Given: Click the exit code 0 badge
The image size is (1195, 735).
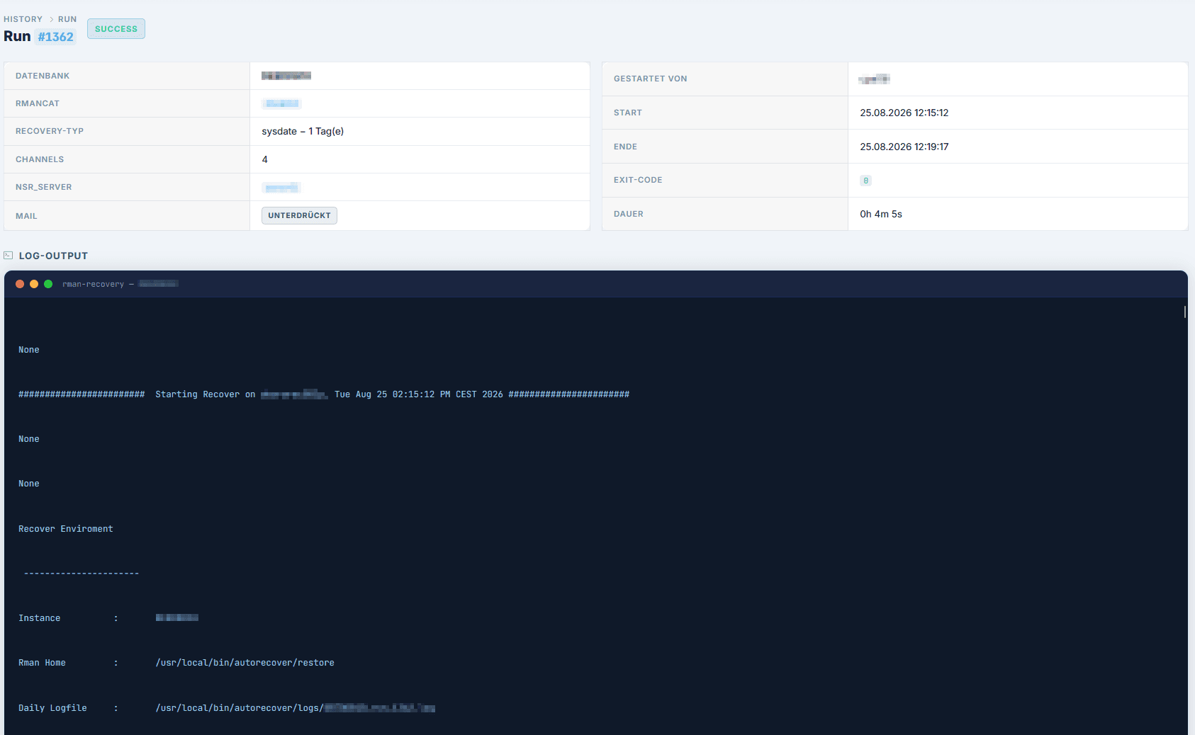Looking at the screenshot, I should click(865, 181).
